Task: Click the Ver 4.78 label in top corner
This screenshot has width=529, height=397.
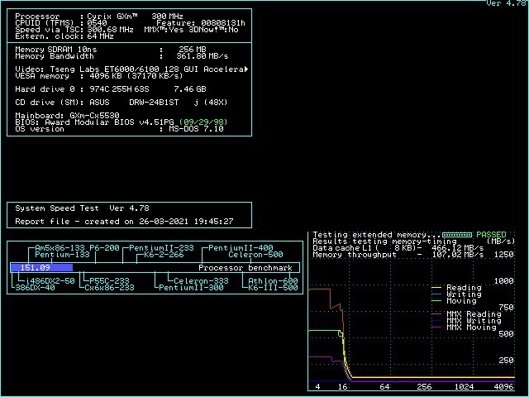Action: tap(506, 3)
